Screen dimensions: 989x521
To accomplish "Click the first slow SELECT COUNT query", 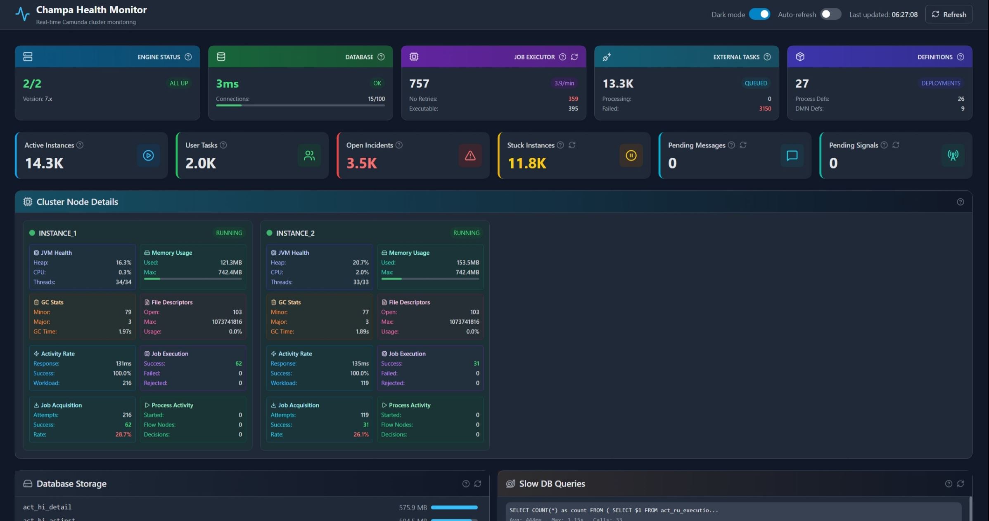I will [x=614, y=510].
